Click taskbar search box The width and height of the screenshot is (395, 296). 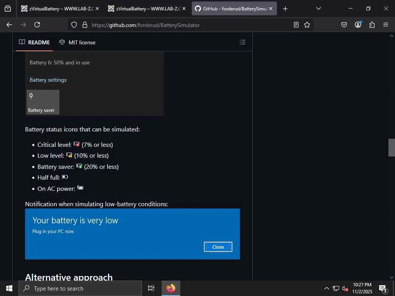[x=80, y=288]
